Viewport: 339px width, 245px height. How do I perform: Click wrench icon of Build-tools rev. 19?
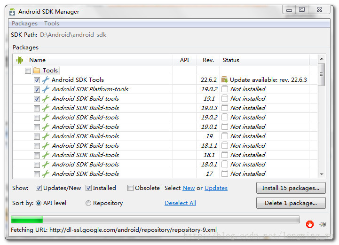coord(46,136)
